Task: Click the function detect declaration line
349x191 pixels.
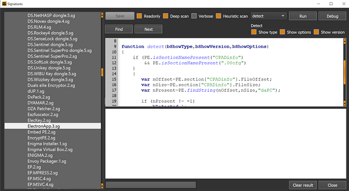Action: click(195, 47)
